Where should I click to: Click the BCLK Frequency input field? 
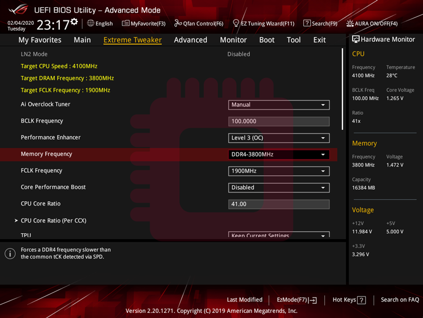click(279, 121)
